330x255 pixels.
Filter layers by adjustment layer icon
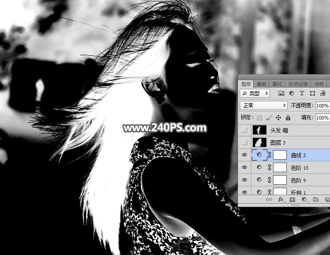pos(292,93)
